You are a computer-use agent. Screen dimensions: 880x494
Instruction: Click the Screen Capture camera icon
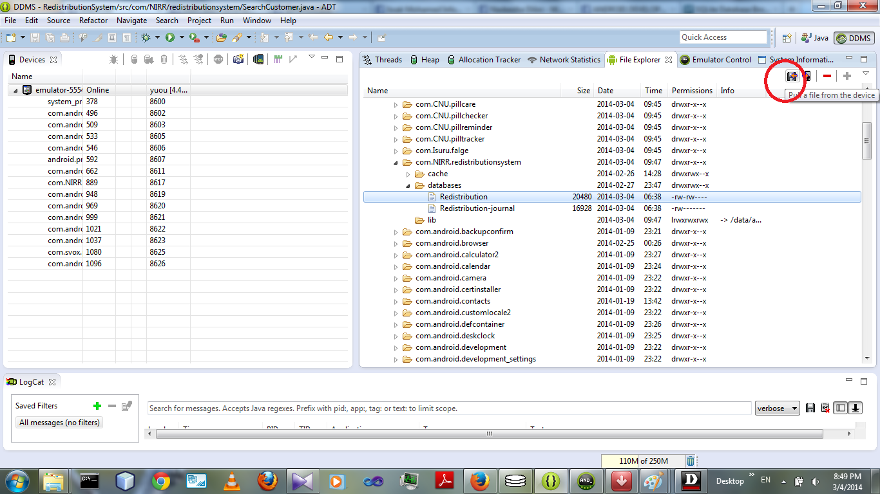coord(238,59)
